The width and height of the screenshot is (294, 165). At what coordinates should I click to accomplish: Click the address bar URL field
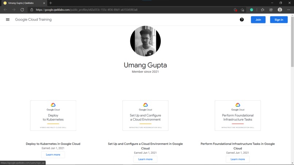(x=129, y=10)
